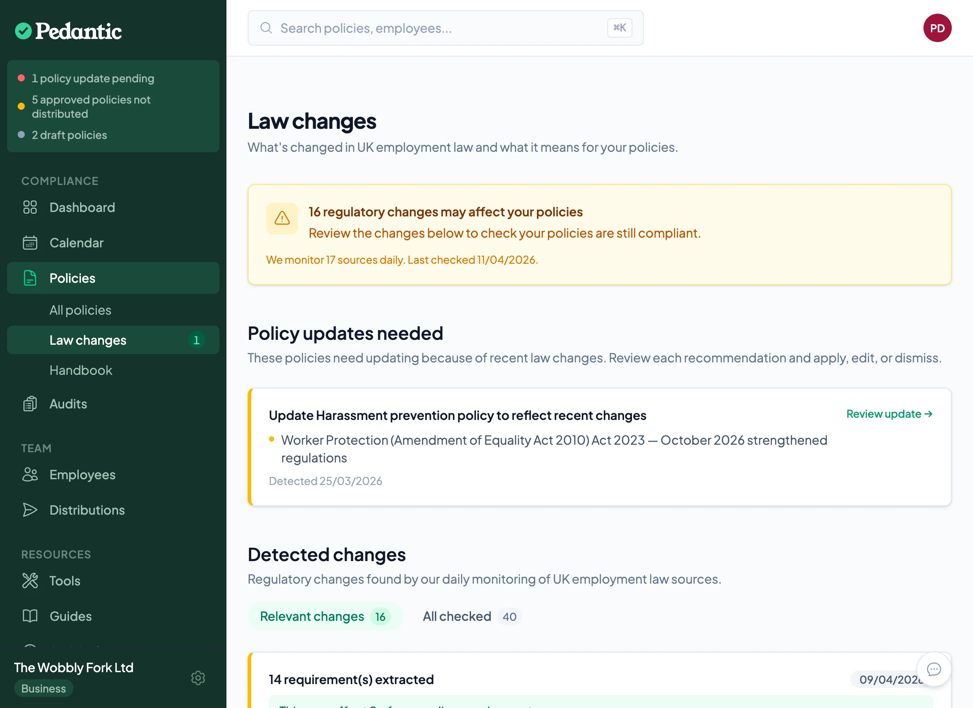This screenshot has height=708, width=973.
Task: Click the Pedantic logo checkmark
Action: [x=24, y=31]
